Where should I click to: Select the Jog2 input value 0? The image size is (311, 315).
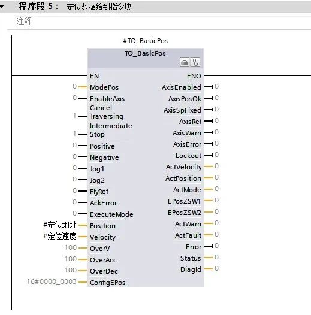click(74, 179)
